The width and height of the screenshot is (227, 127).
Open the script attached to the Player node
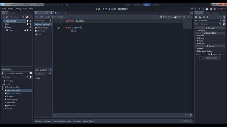click(28, 30)
